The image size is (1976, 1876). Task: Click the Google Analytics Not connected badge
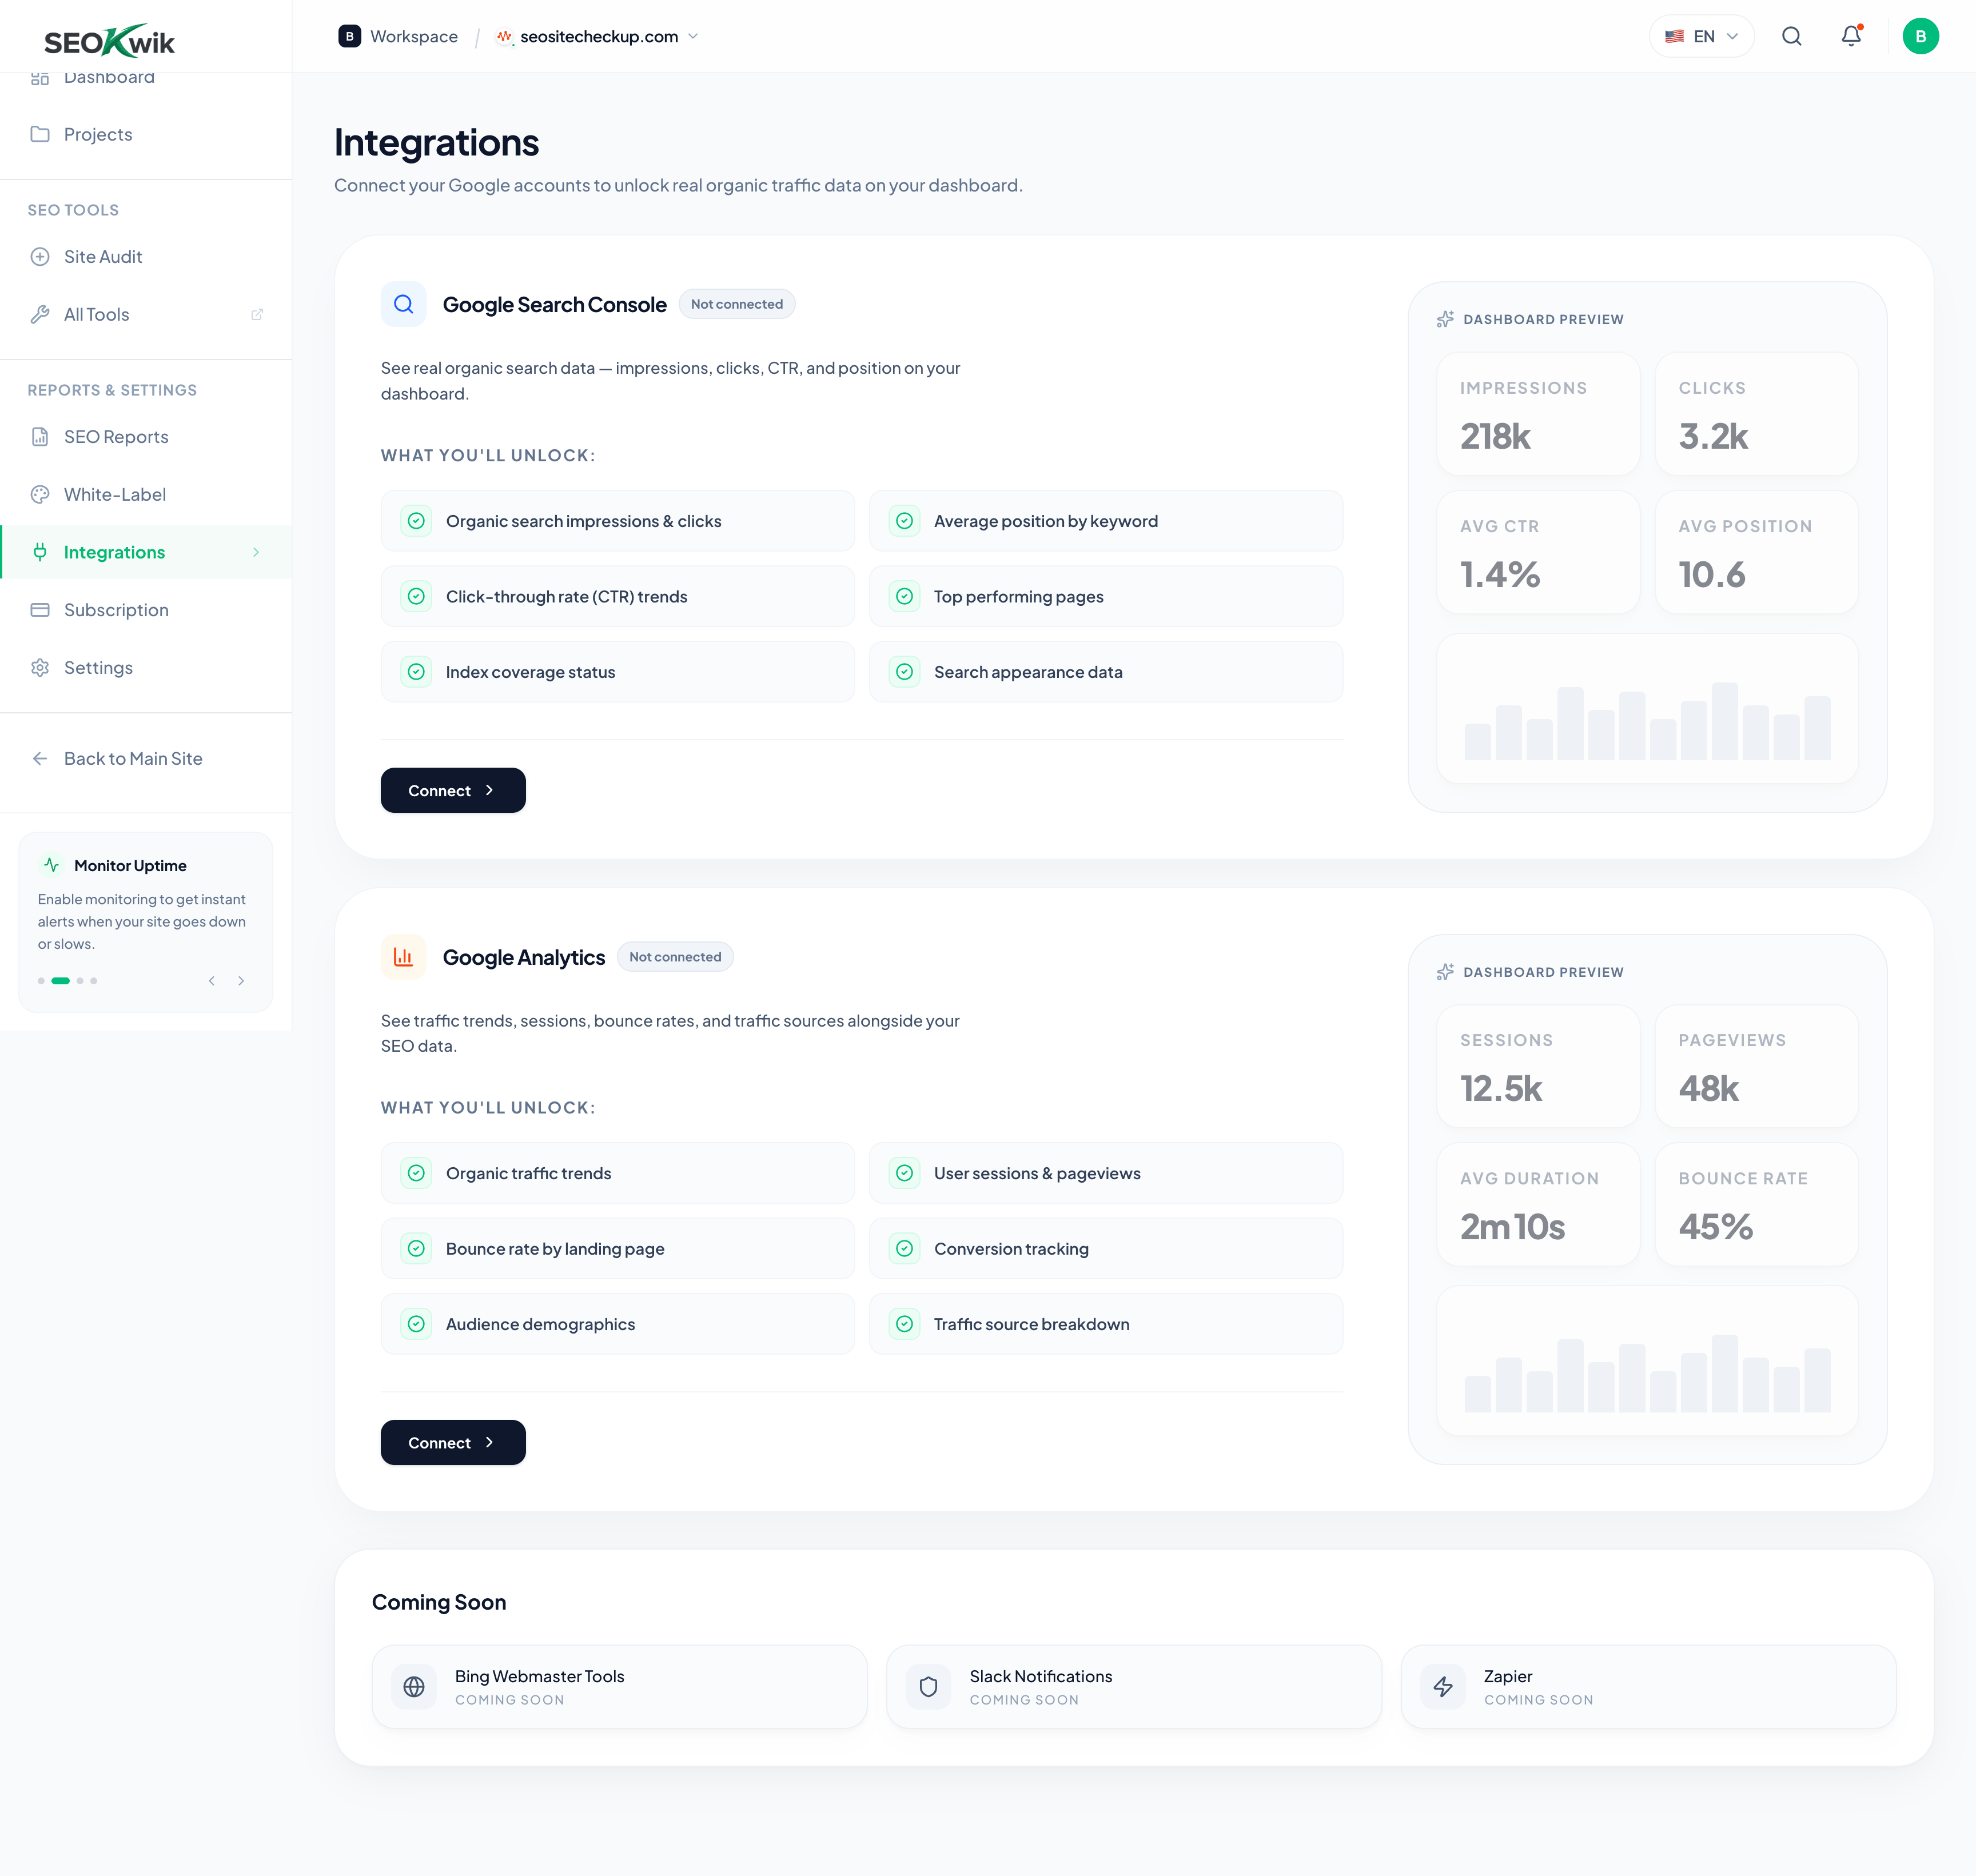675,957
